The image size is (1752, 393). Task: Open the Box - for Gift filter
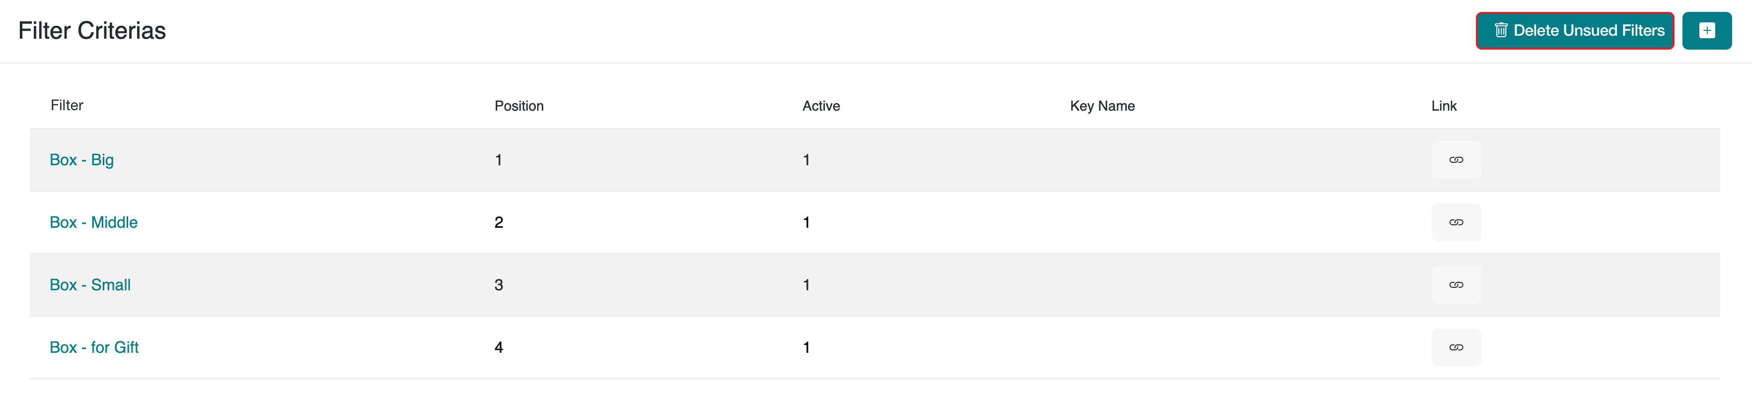coord(94,347)
